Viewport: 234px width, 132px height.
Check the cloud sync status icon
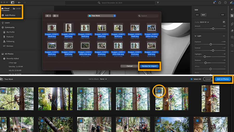pos(231,3)
